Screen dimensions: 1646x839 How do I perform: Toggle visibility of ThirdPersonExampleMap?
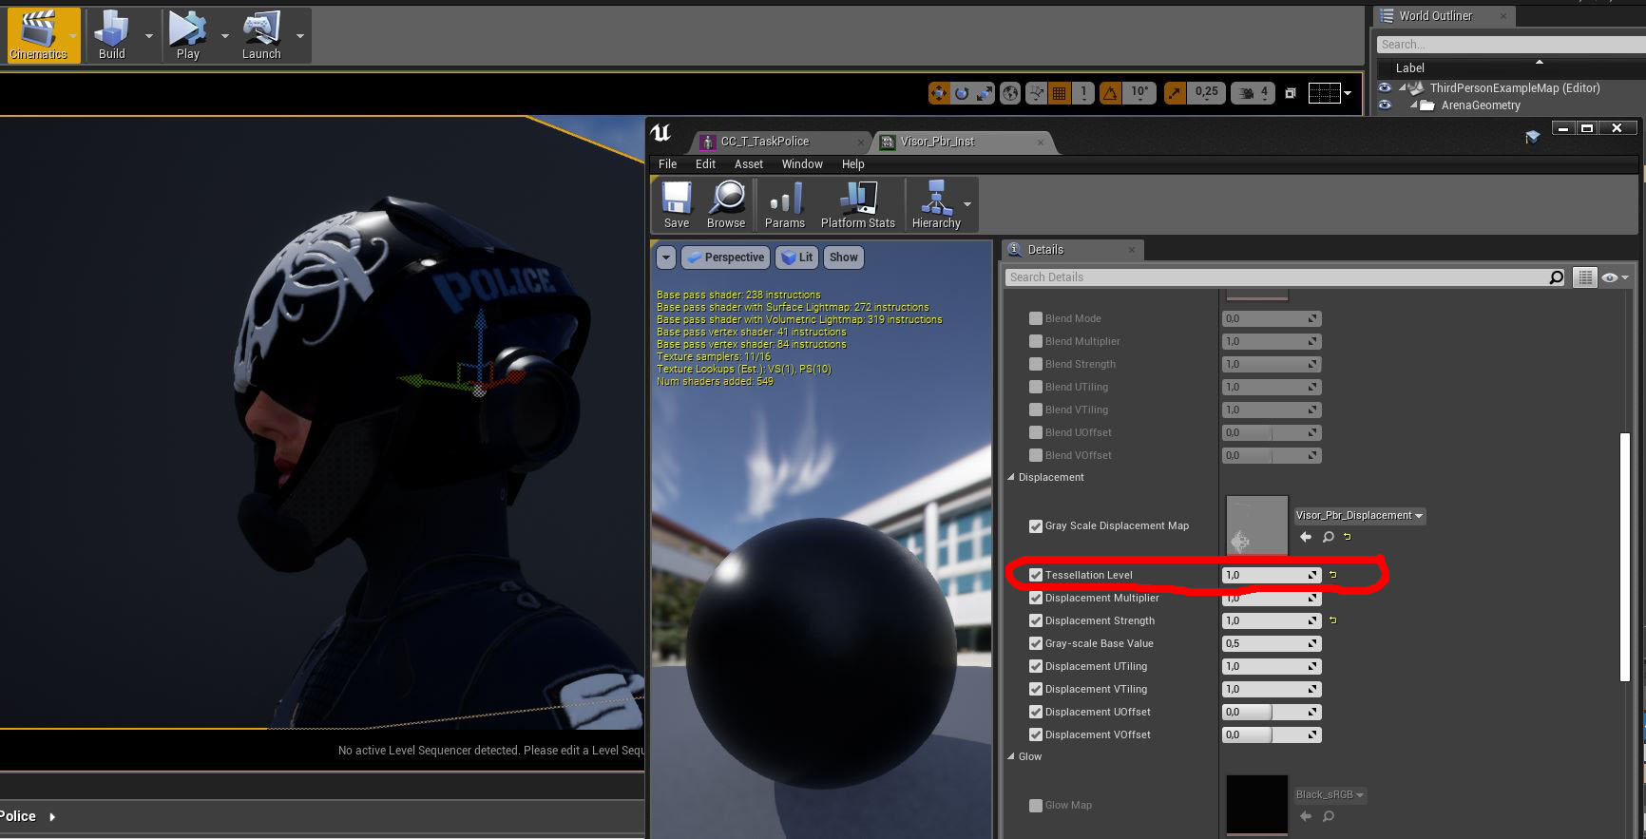click(x=1385, y=87)
